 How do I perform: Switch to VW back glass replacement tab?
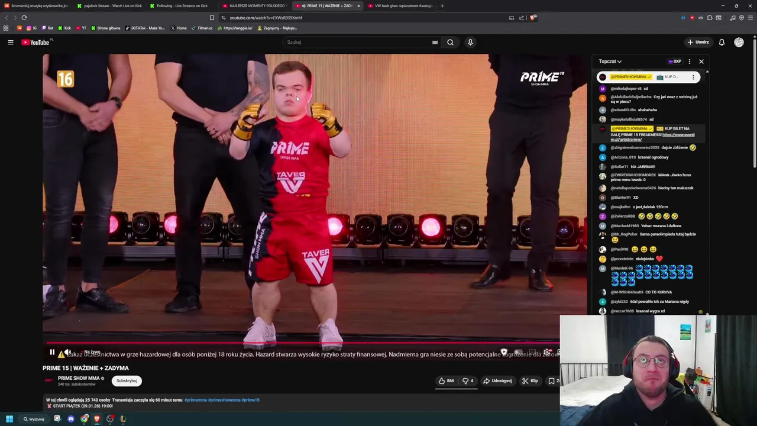coord(400,6)
